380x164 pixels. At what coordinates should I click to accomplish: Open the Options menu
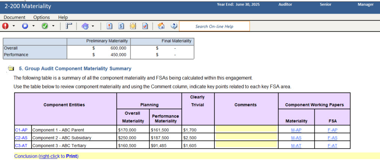click(41, 17)
